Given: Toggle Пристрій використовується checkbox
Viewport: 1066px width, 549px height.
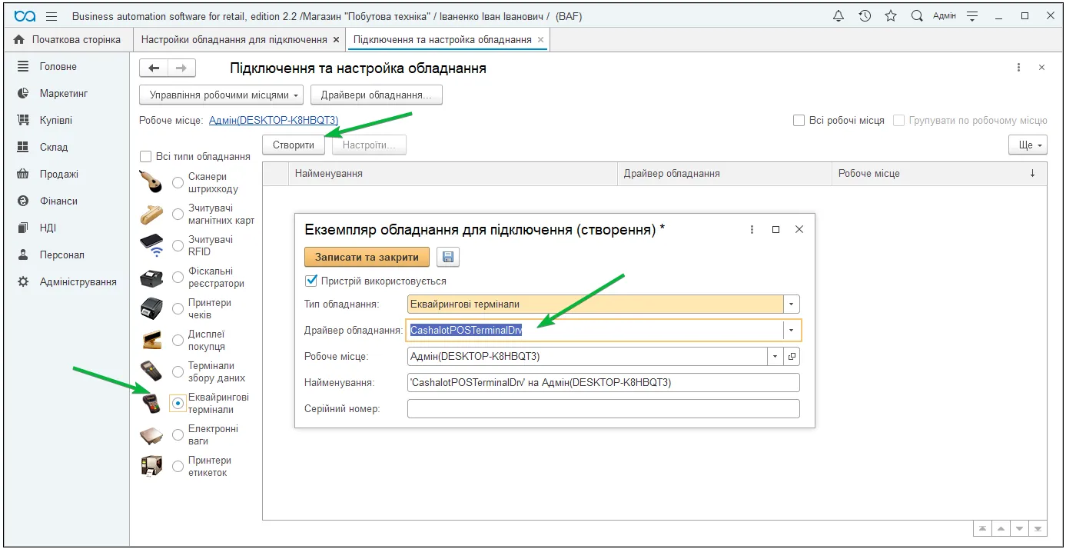Looking at the screenshot, I should pos(311,281).
